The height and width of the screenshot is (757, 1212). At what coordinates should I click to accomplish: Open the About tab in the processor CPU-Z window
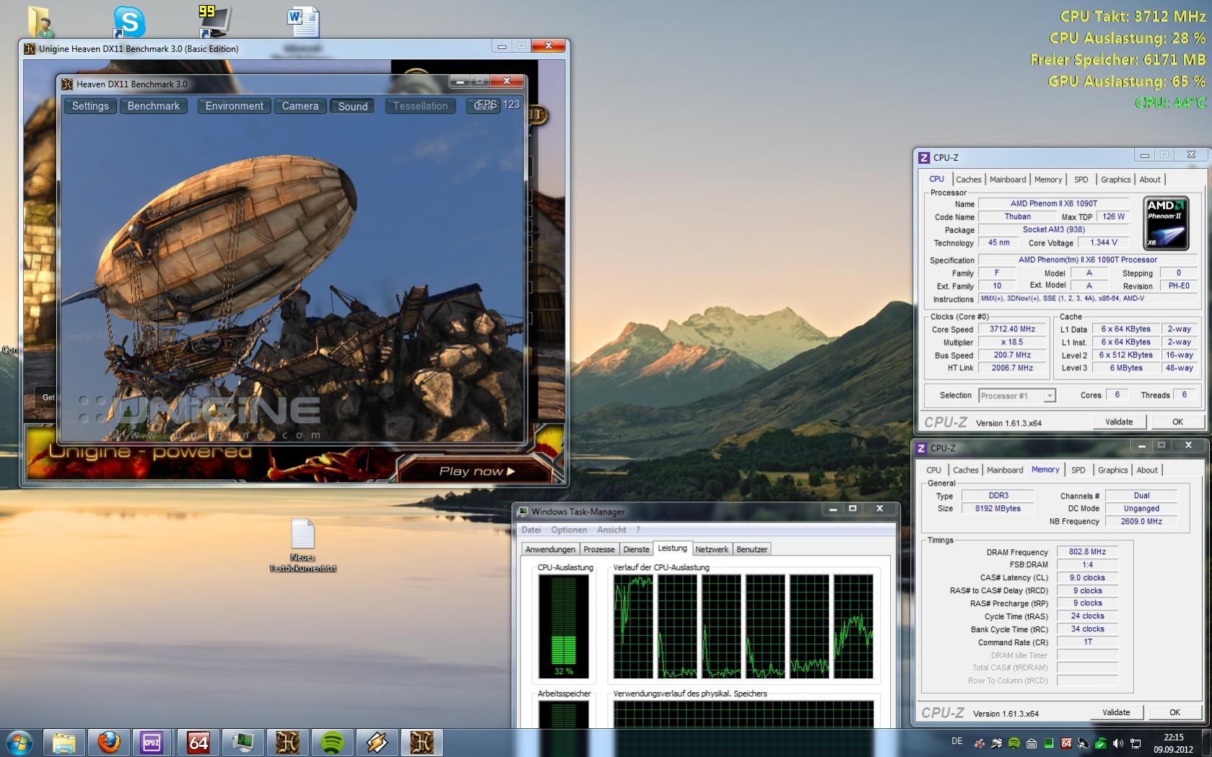pyautogui.click(x=1150, y=180)
